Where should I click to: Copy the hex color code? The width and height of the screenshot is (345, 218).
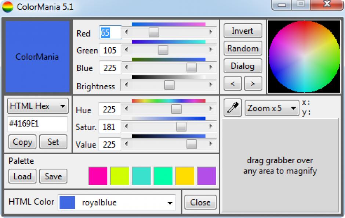22,142
